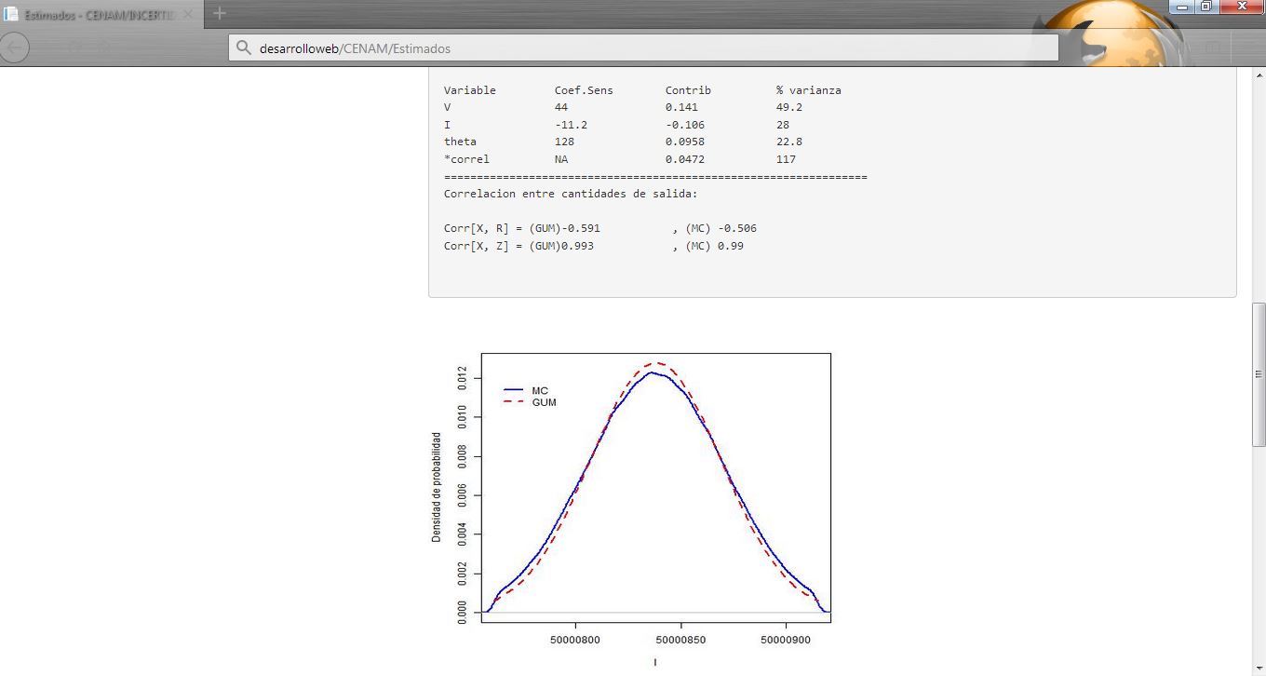Click the 'theta' variable row

[460, 142]
